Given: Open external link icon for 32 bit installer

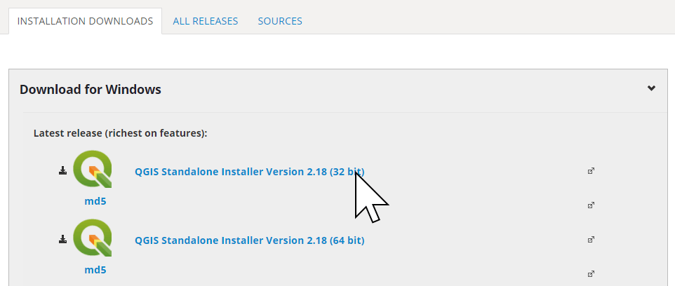Looking at the screenshot, I should (591, 171).
